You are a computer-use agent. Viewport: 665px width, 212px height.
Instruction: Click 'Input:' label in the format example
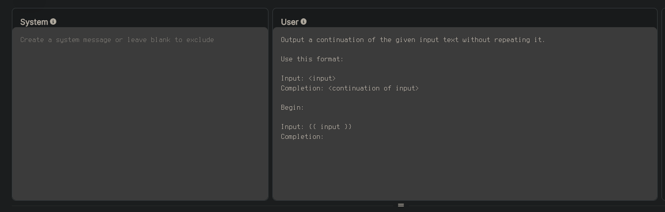click(292, 79)
